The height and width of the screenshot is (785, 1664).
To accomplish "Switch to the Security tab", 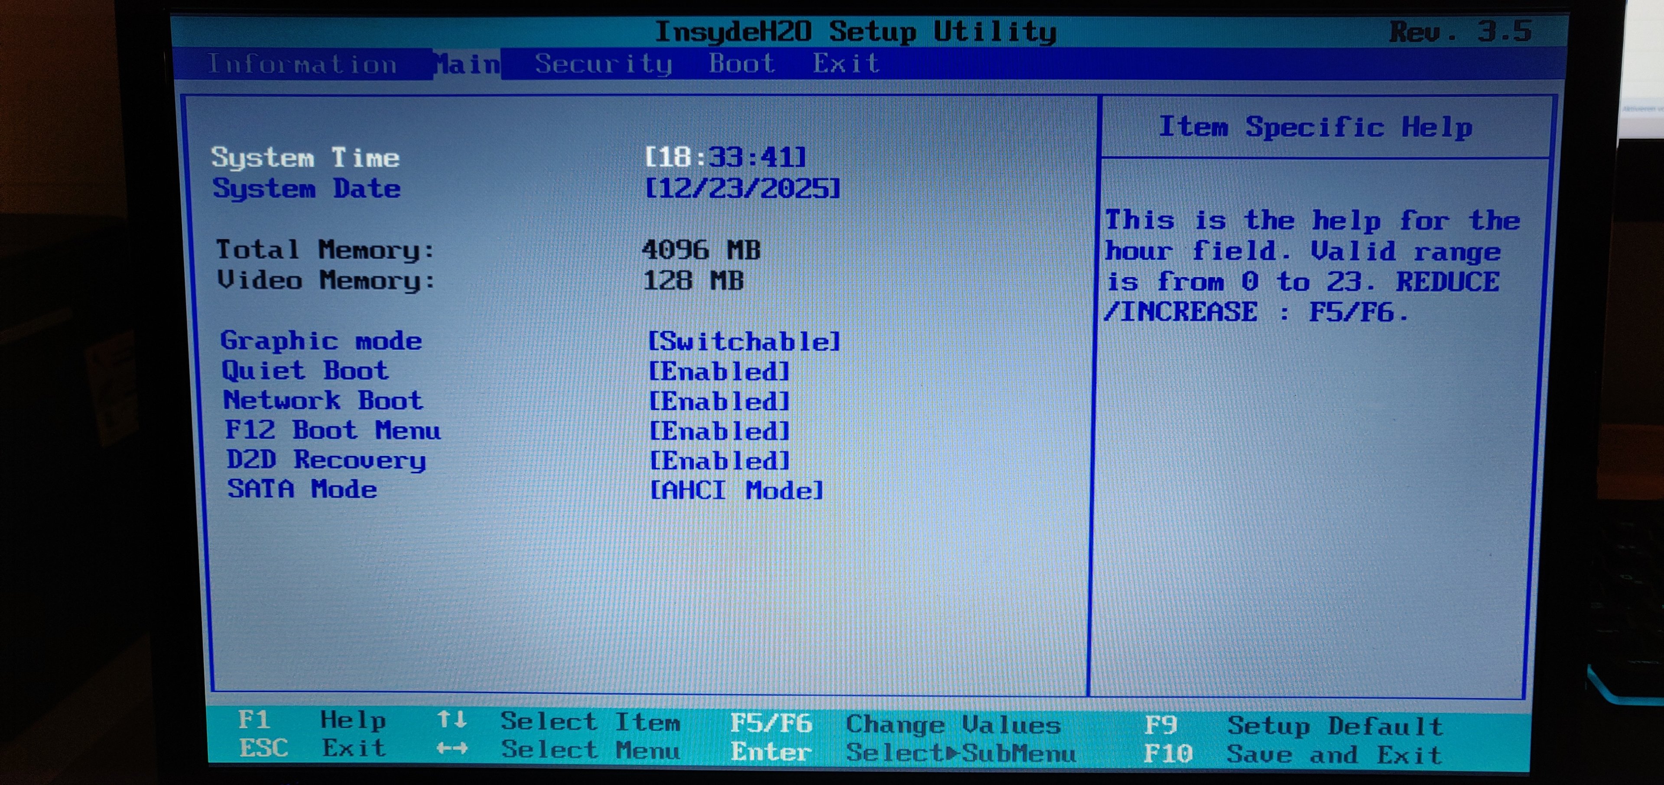I will point(603,64).
